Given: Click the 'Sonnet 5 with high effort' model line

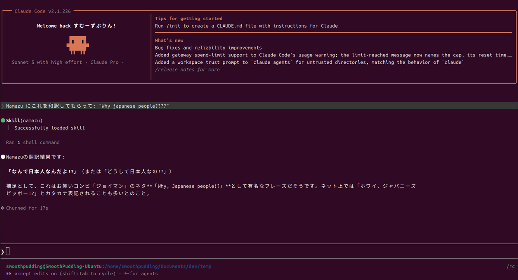Looking at the screenshot, I should point(47,62).
